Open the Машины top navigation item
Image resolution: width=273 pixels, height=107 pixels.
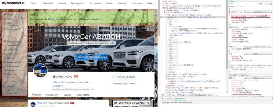pyautogui.click(x=122, y=3)
